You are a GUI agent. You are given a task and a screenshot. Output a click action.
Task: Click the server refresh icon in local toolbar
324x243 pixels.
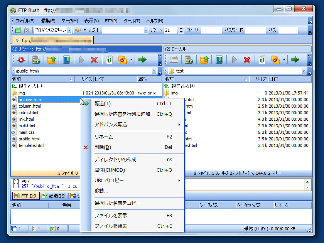pos(189,60)
